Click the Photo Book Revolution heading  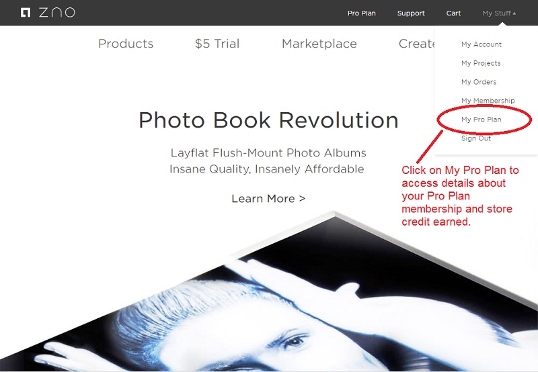(x=268, y=120)
